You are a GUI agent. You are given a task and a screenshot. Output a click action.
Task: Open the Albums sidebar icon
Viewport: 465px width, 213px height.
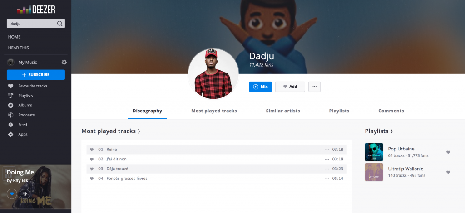pyautogui.click(x=11, y=105)
